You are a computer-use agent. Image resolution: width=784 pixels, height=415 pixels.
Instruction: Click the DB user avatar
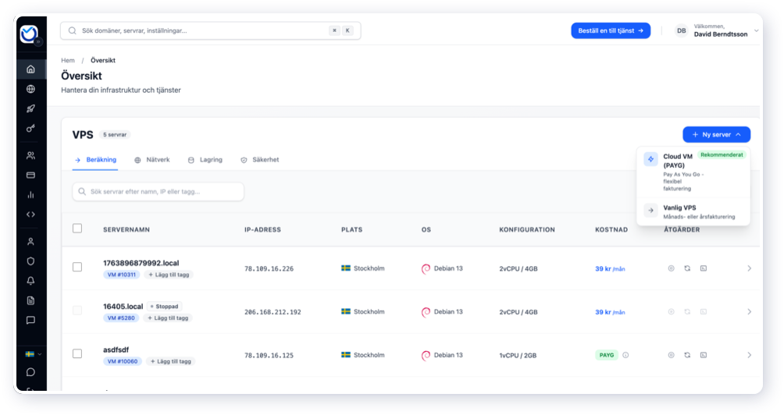(681, 30)
